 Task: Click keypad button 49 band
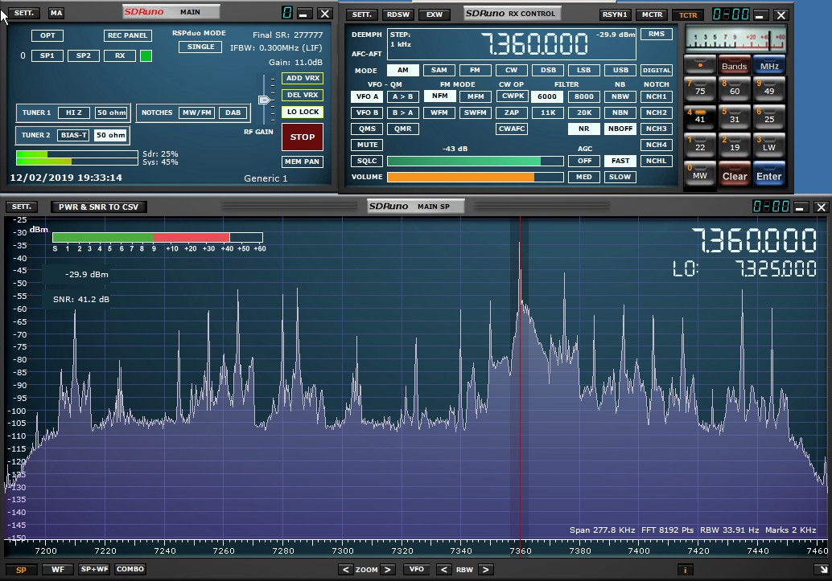(769, 88)
